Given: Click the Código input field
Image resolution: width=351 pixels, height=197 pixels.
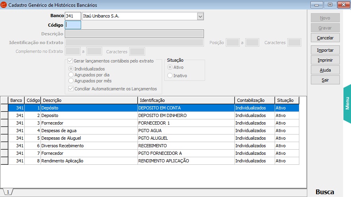Looking at the screenshot, I should (73, 25).
